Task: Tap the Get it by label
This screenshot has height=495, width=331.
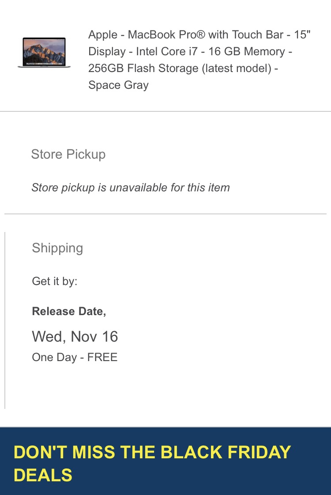Action: [x=55, y=281]
